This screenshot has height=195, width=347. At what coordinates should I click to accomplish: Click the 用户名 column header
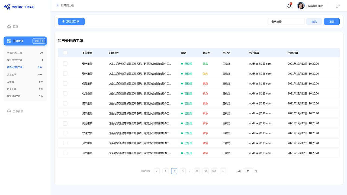(x=226, y=53)
